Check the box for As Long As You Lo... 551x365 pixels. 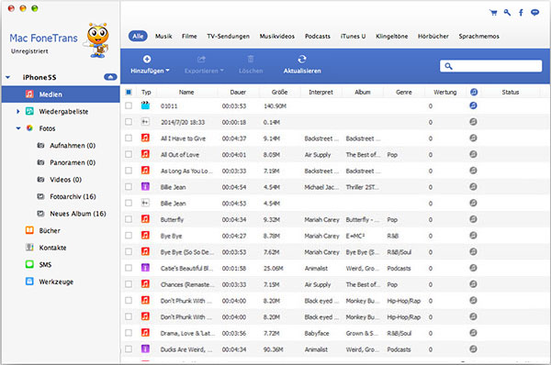129,171
